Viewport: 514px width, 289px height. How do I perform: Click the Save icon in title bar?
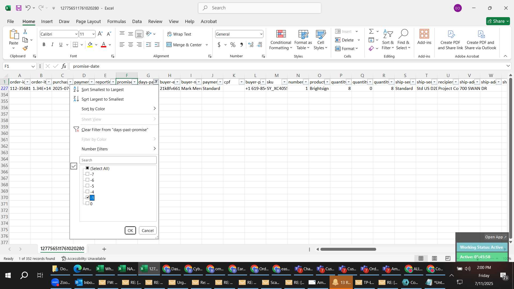pos(18,8)
